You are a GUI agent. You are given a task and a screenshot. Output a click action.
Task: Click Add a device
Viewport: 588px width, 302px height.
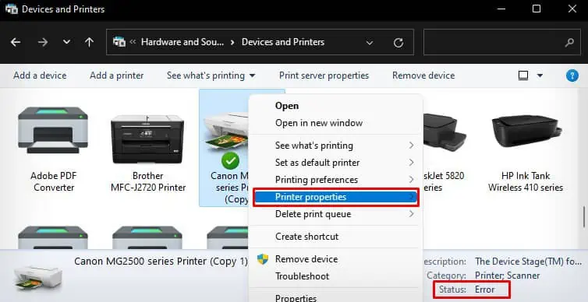(40, 75)
